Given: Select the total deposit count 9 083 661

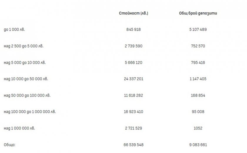Looking at the screenshot, I should (198, 145).
